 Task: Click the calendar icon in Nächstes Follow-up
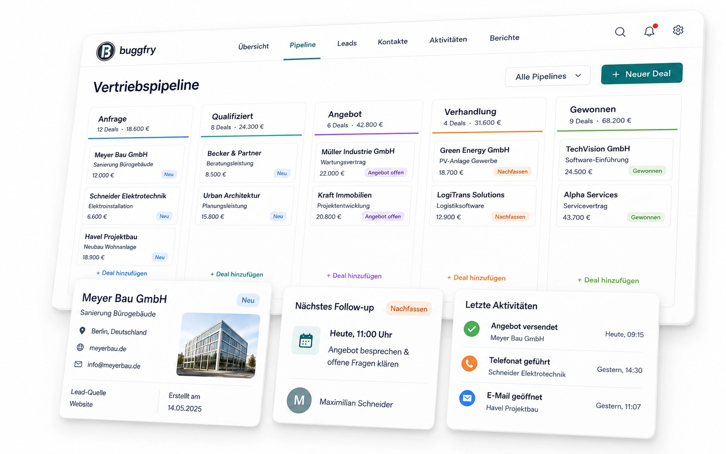pos(305,340)
